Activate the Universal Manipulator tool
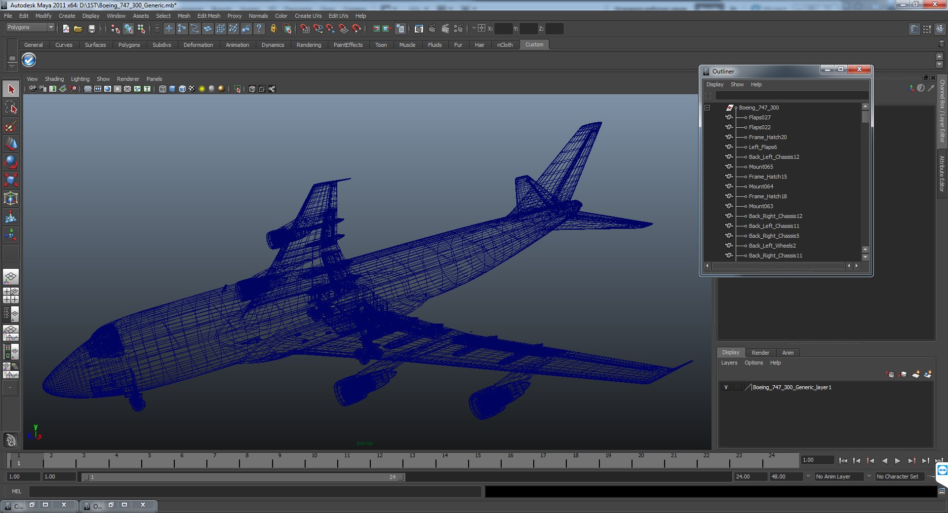This screenshot has height=513, width=948. [11, 198]
